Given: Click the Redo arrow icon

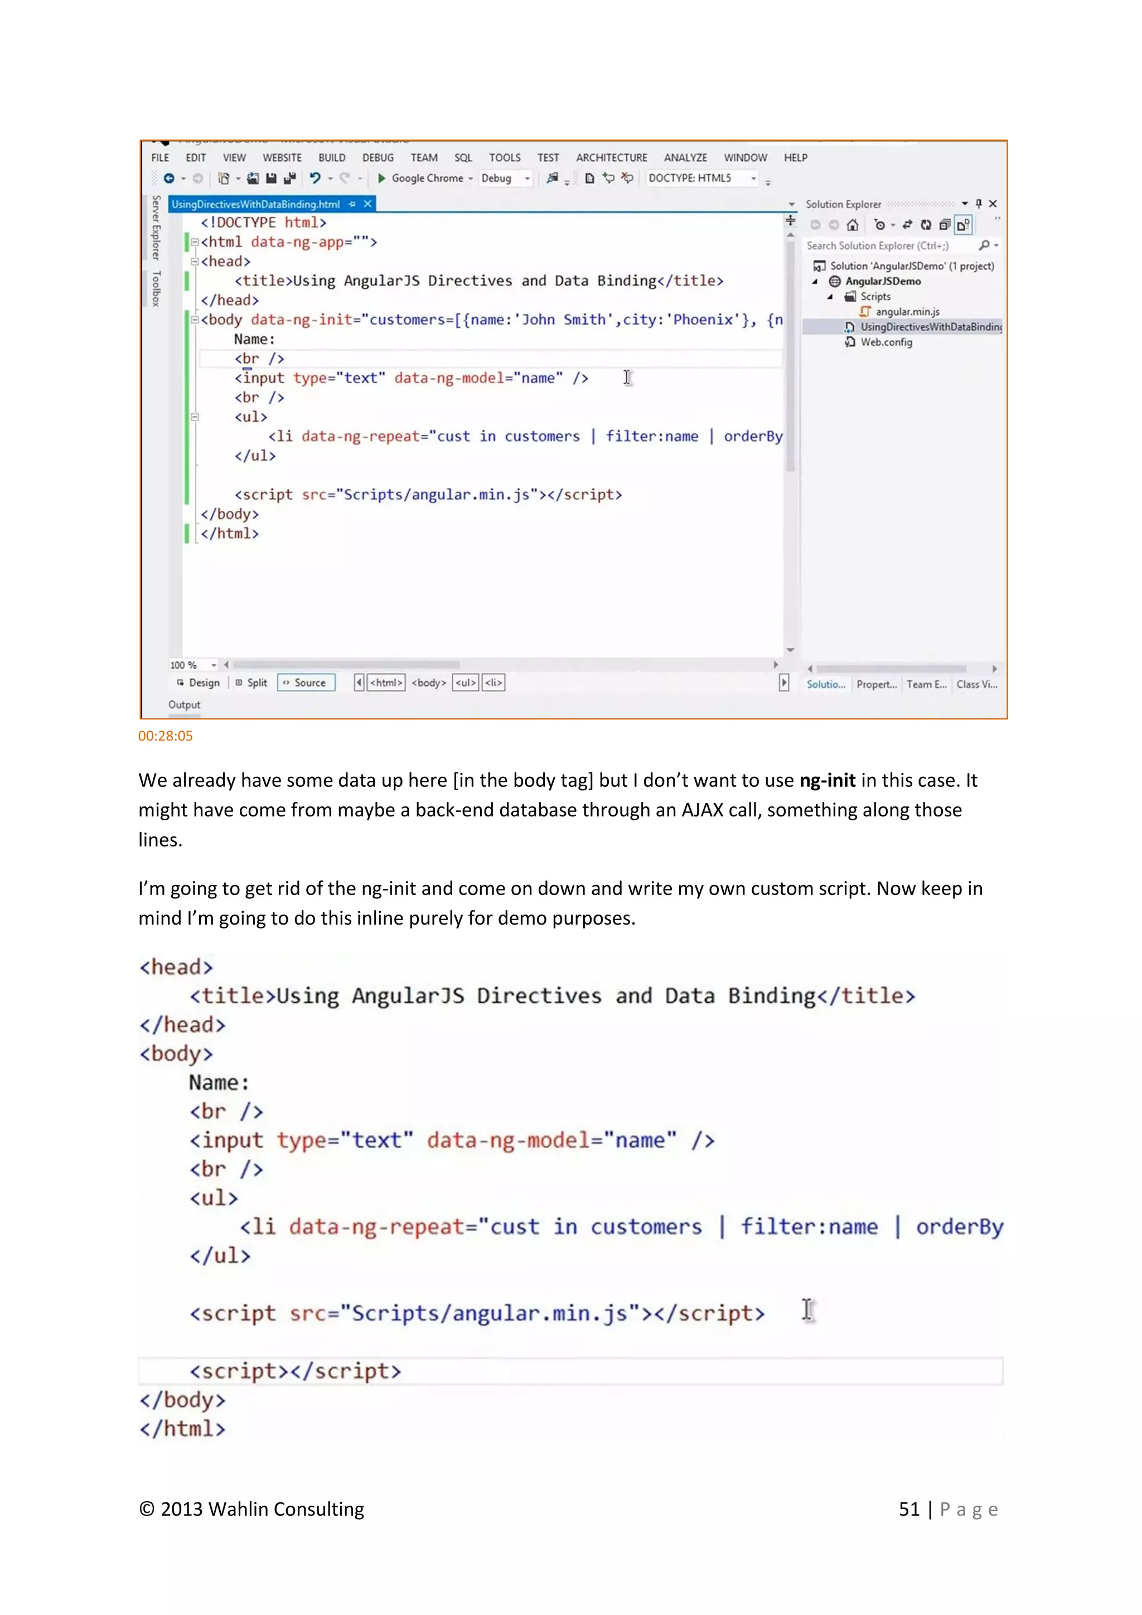Looking at the screenshot, I should 345,178.
